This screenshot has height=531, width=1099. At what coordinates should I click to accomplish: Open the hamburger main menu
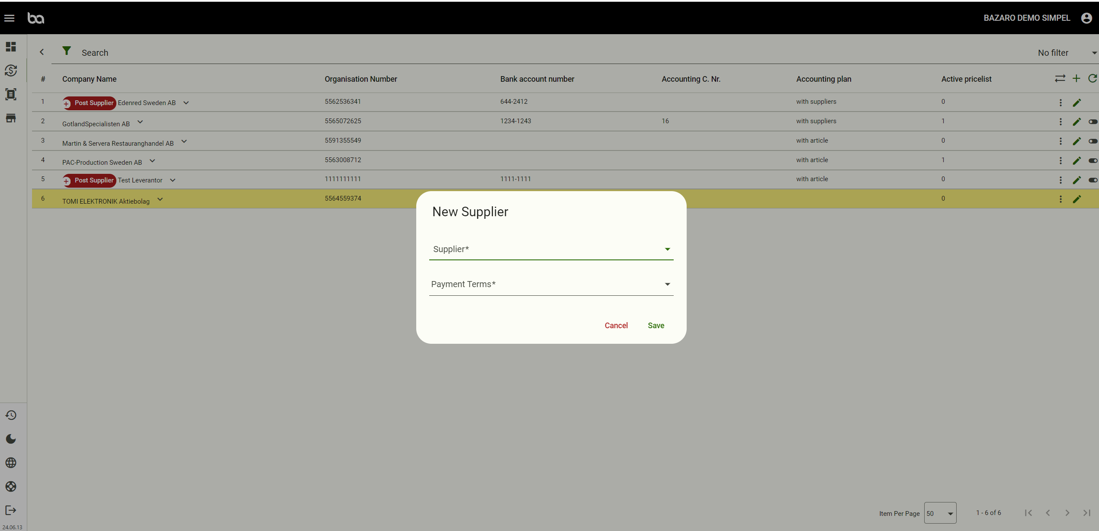click(x=10, y=18)
